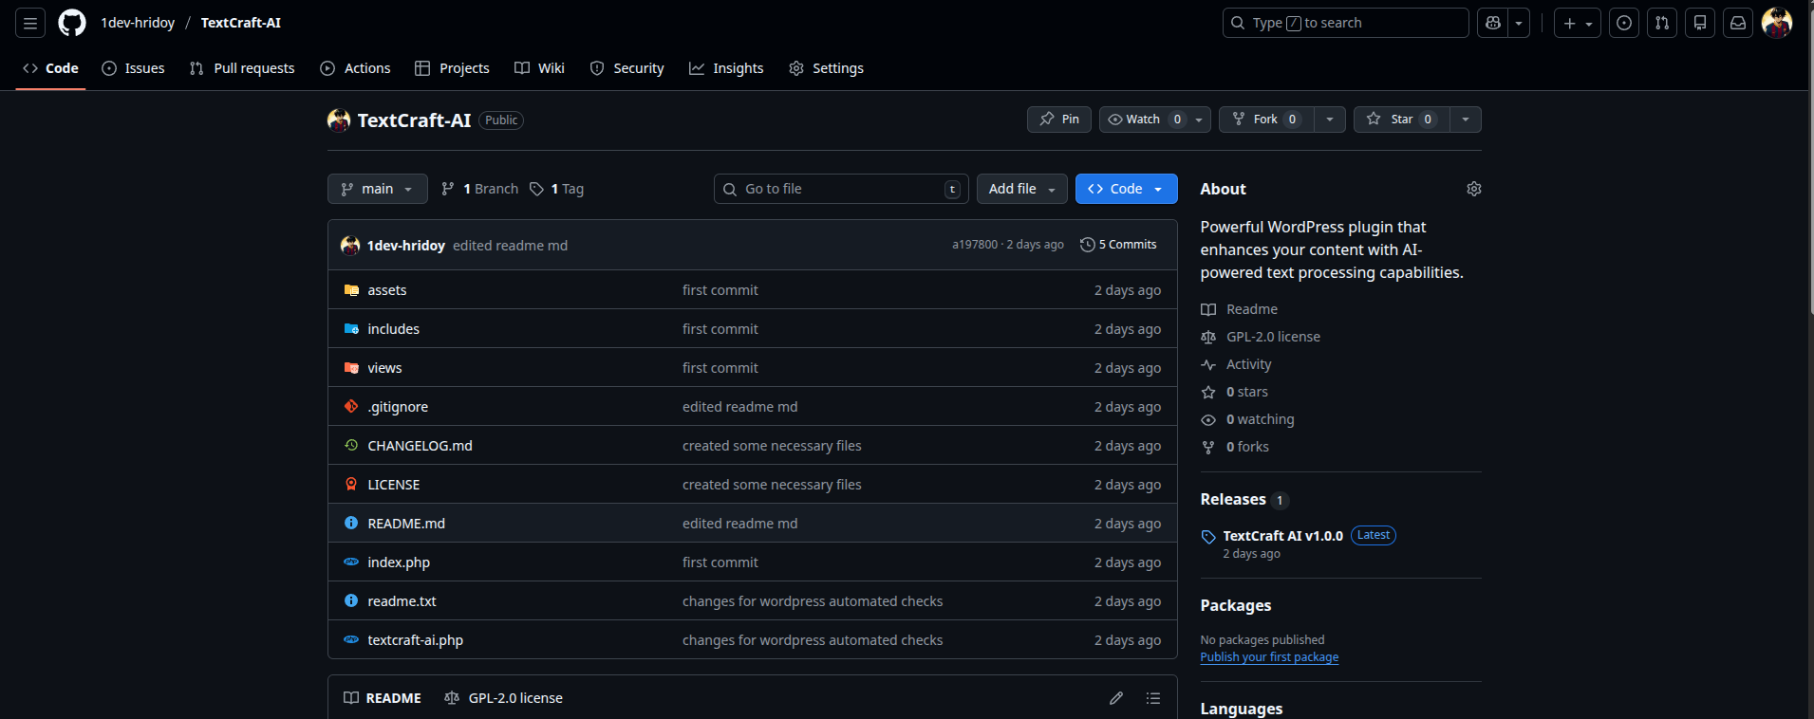
Task: Open the Releases heading link
Action: 1233,499
